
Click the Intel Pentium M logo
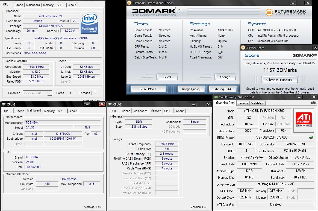pyautogui.click(x=89, y=24)
